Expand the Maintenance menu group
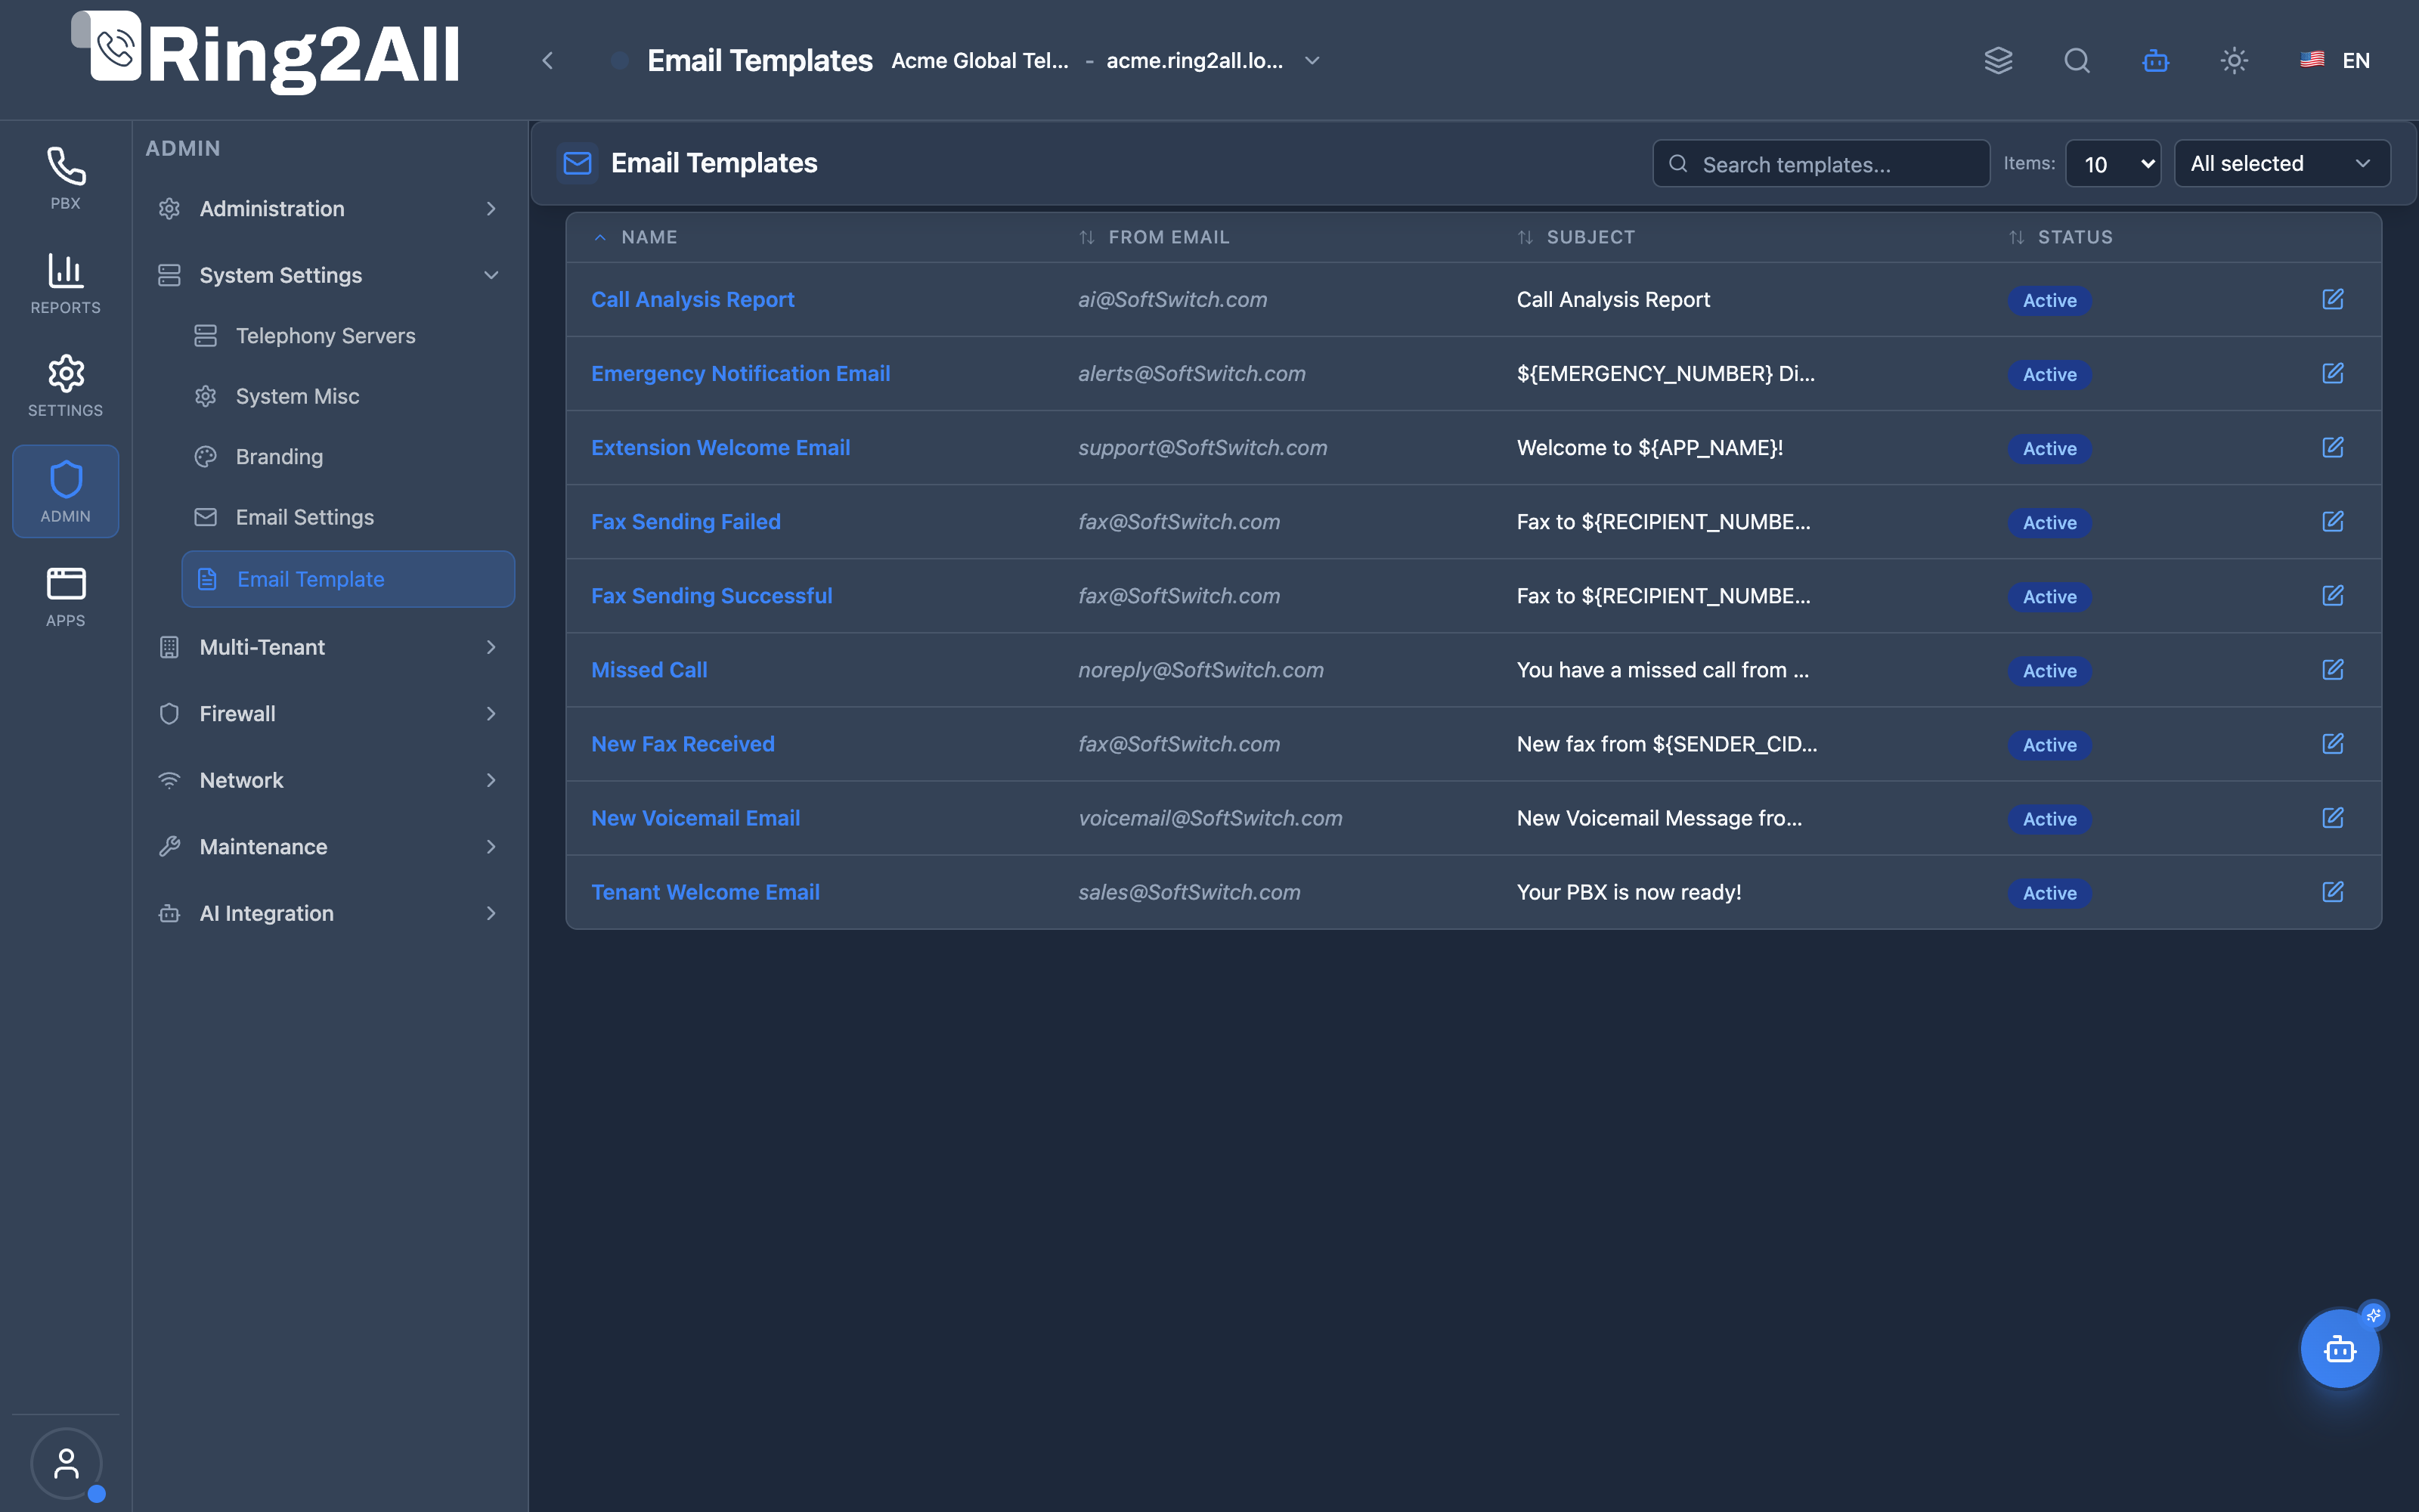This screenshot has width=2419, height=1512. [328, 846]
